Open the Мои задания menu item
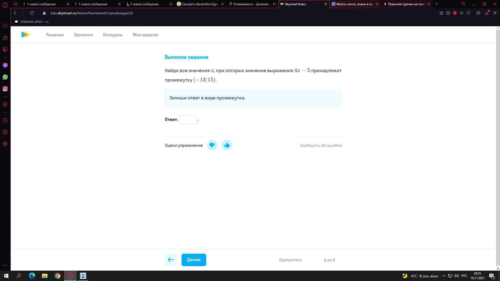Screen dimensions: 500x281 click(x=145, y=35)
